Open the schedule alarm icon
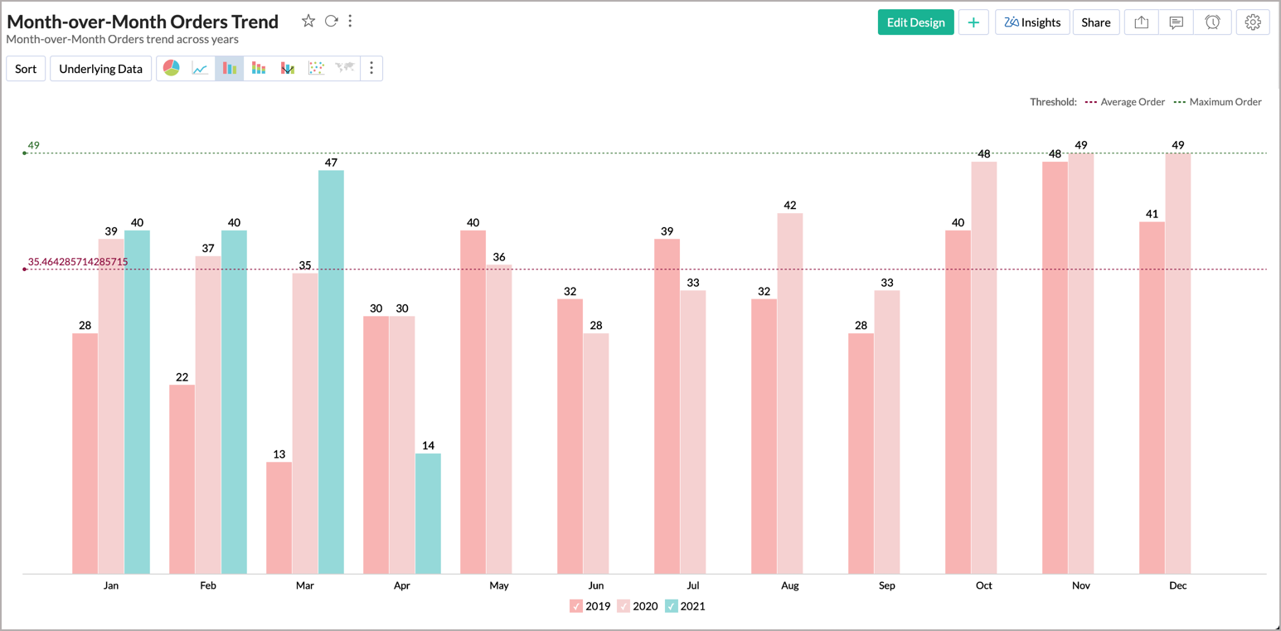The image size is (1281, 631). 1213,22
